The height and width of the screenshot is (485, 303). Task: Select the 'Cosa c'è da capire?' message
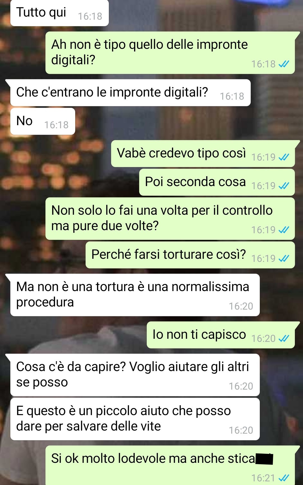tap(135, 375)
